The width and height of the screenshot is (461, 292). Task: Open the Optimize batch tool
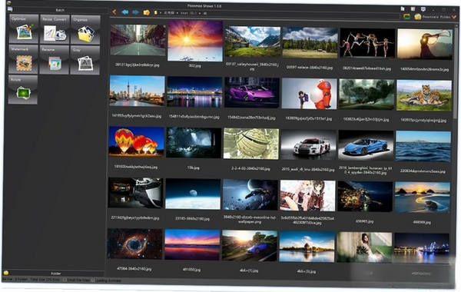[24, 29]
